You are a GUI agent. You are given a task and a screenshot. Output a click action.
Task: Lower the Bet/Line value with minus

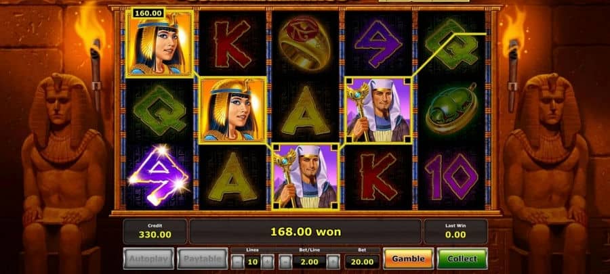(x=285, y=262)
